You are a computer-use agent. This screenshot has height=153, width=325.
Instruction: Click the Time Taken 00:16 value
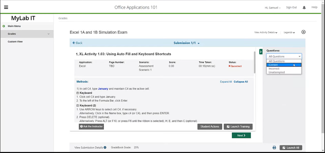click(x=207, y=66)
